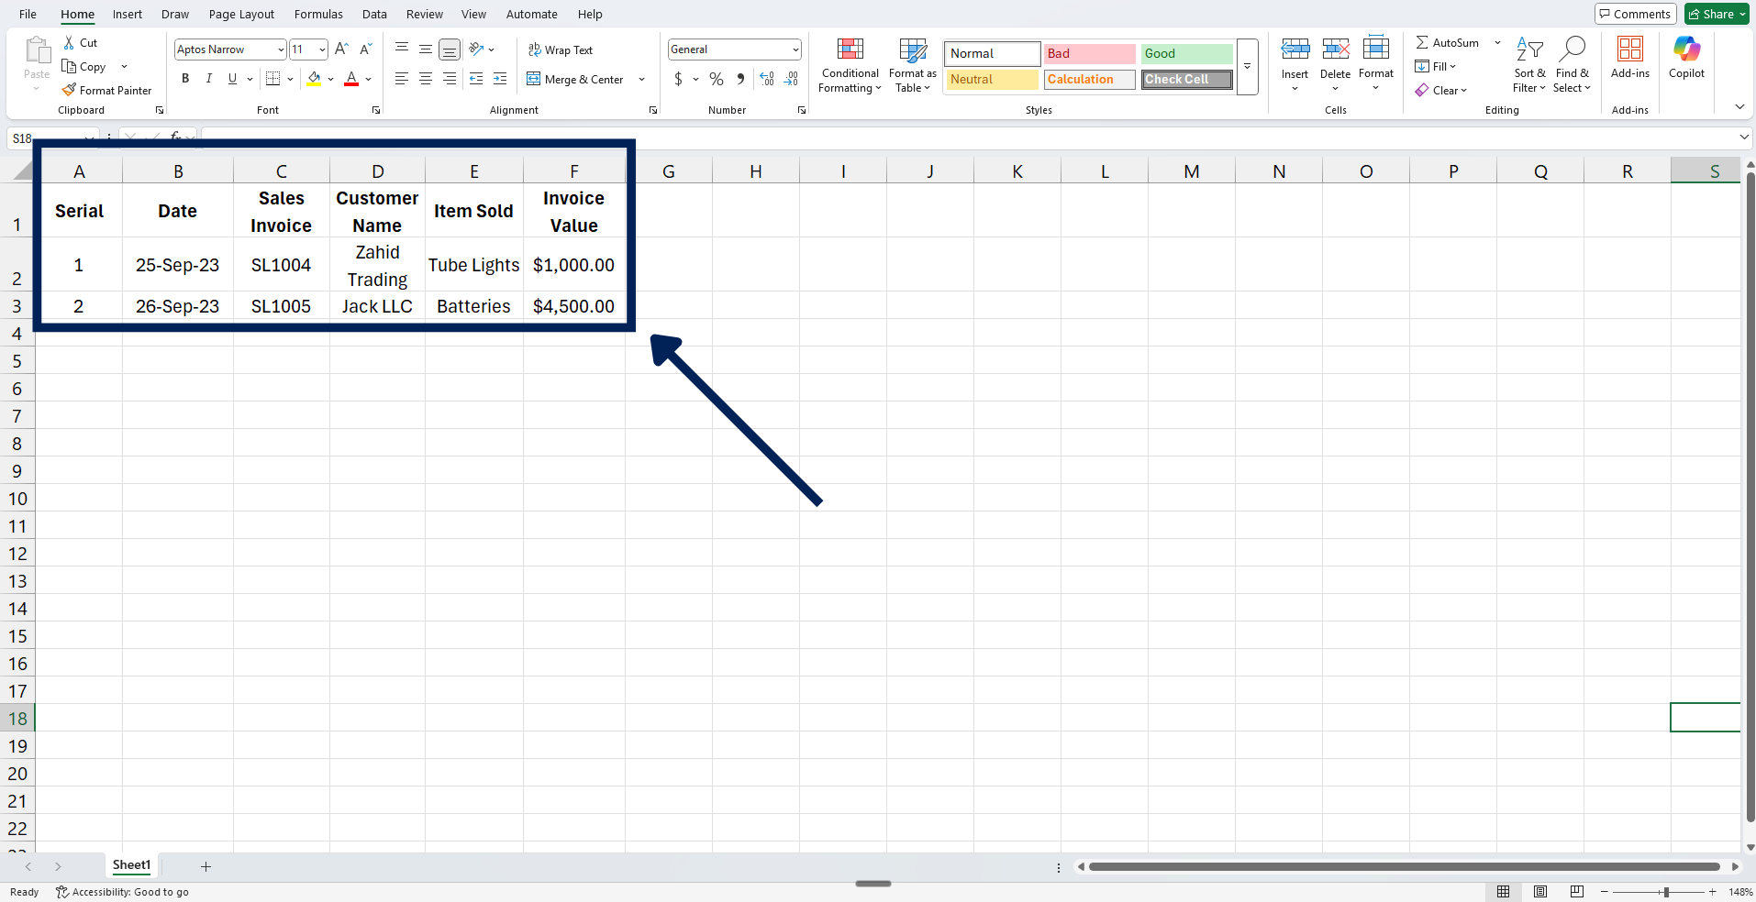Switch to the Formulas tab
The image size is (1756, 902).
click(x=318, y=14)
